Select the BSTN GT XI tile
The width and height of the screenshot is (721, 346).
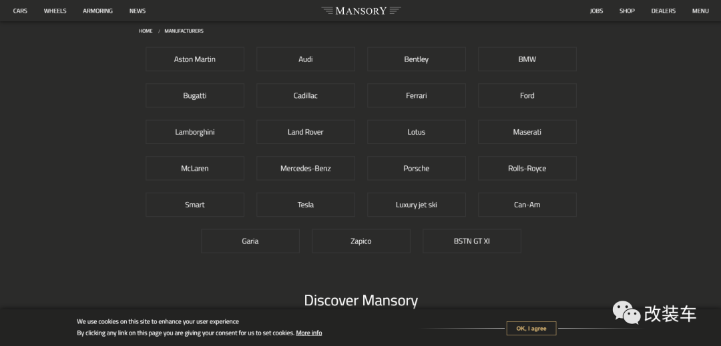click(x=472, y=241)
